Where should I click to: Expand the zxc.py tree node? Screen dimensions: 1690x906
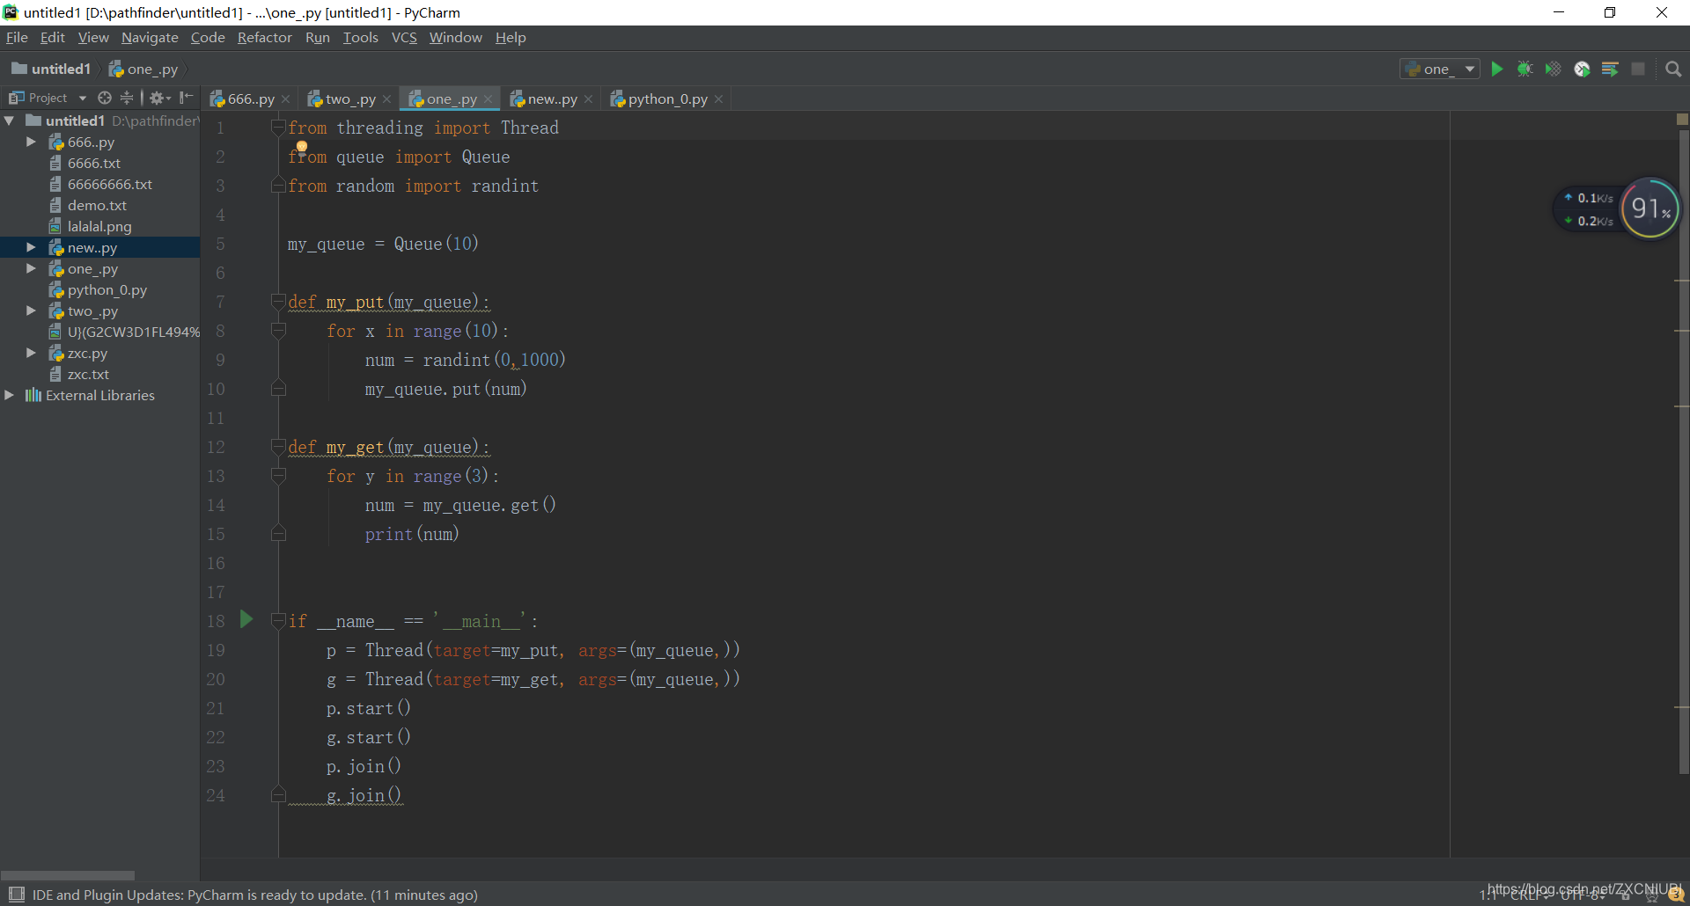[x=31, y=353]
